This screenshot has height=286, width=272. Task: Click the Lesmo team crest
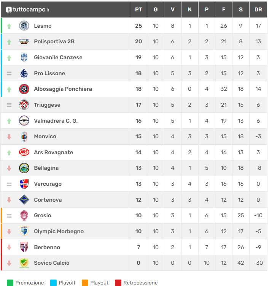tap(24, 26)
